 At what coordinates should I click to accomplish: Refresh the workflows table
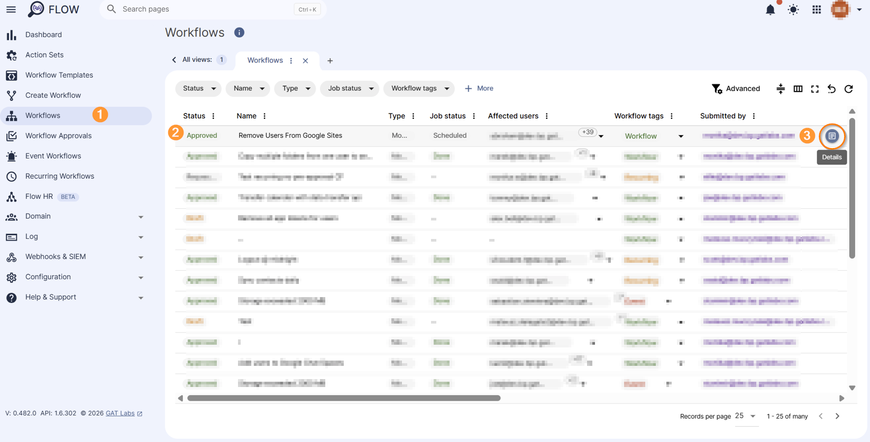coord(849,89)
